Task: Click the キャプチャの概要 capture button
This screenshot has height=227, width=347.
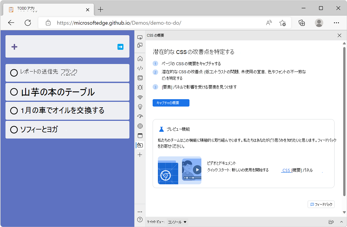Action: tap(171, 103)
